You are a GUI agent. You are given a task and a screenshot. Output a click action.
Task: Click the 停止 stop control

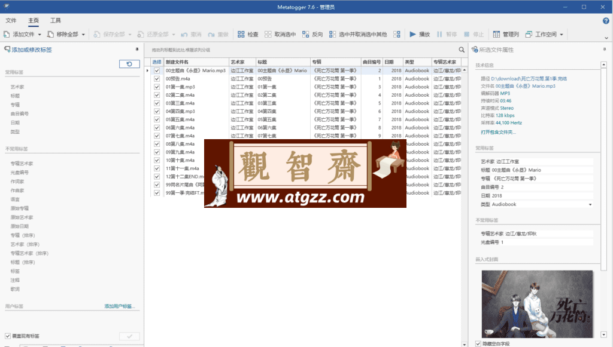474,34
